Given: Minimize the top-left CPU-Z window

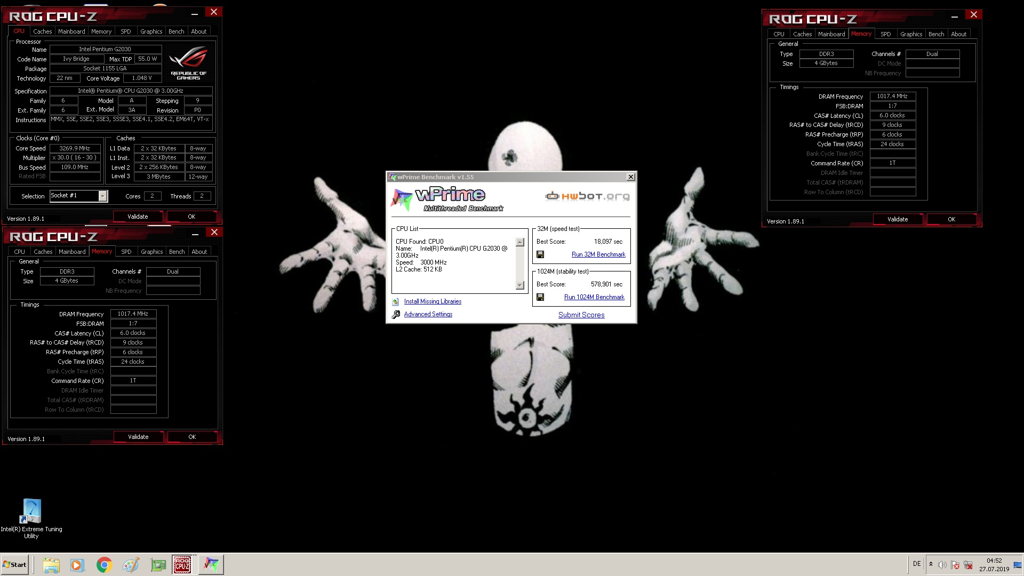Looking at the screenshot, I should coord(195,13).
